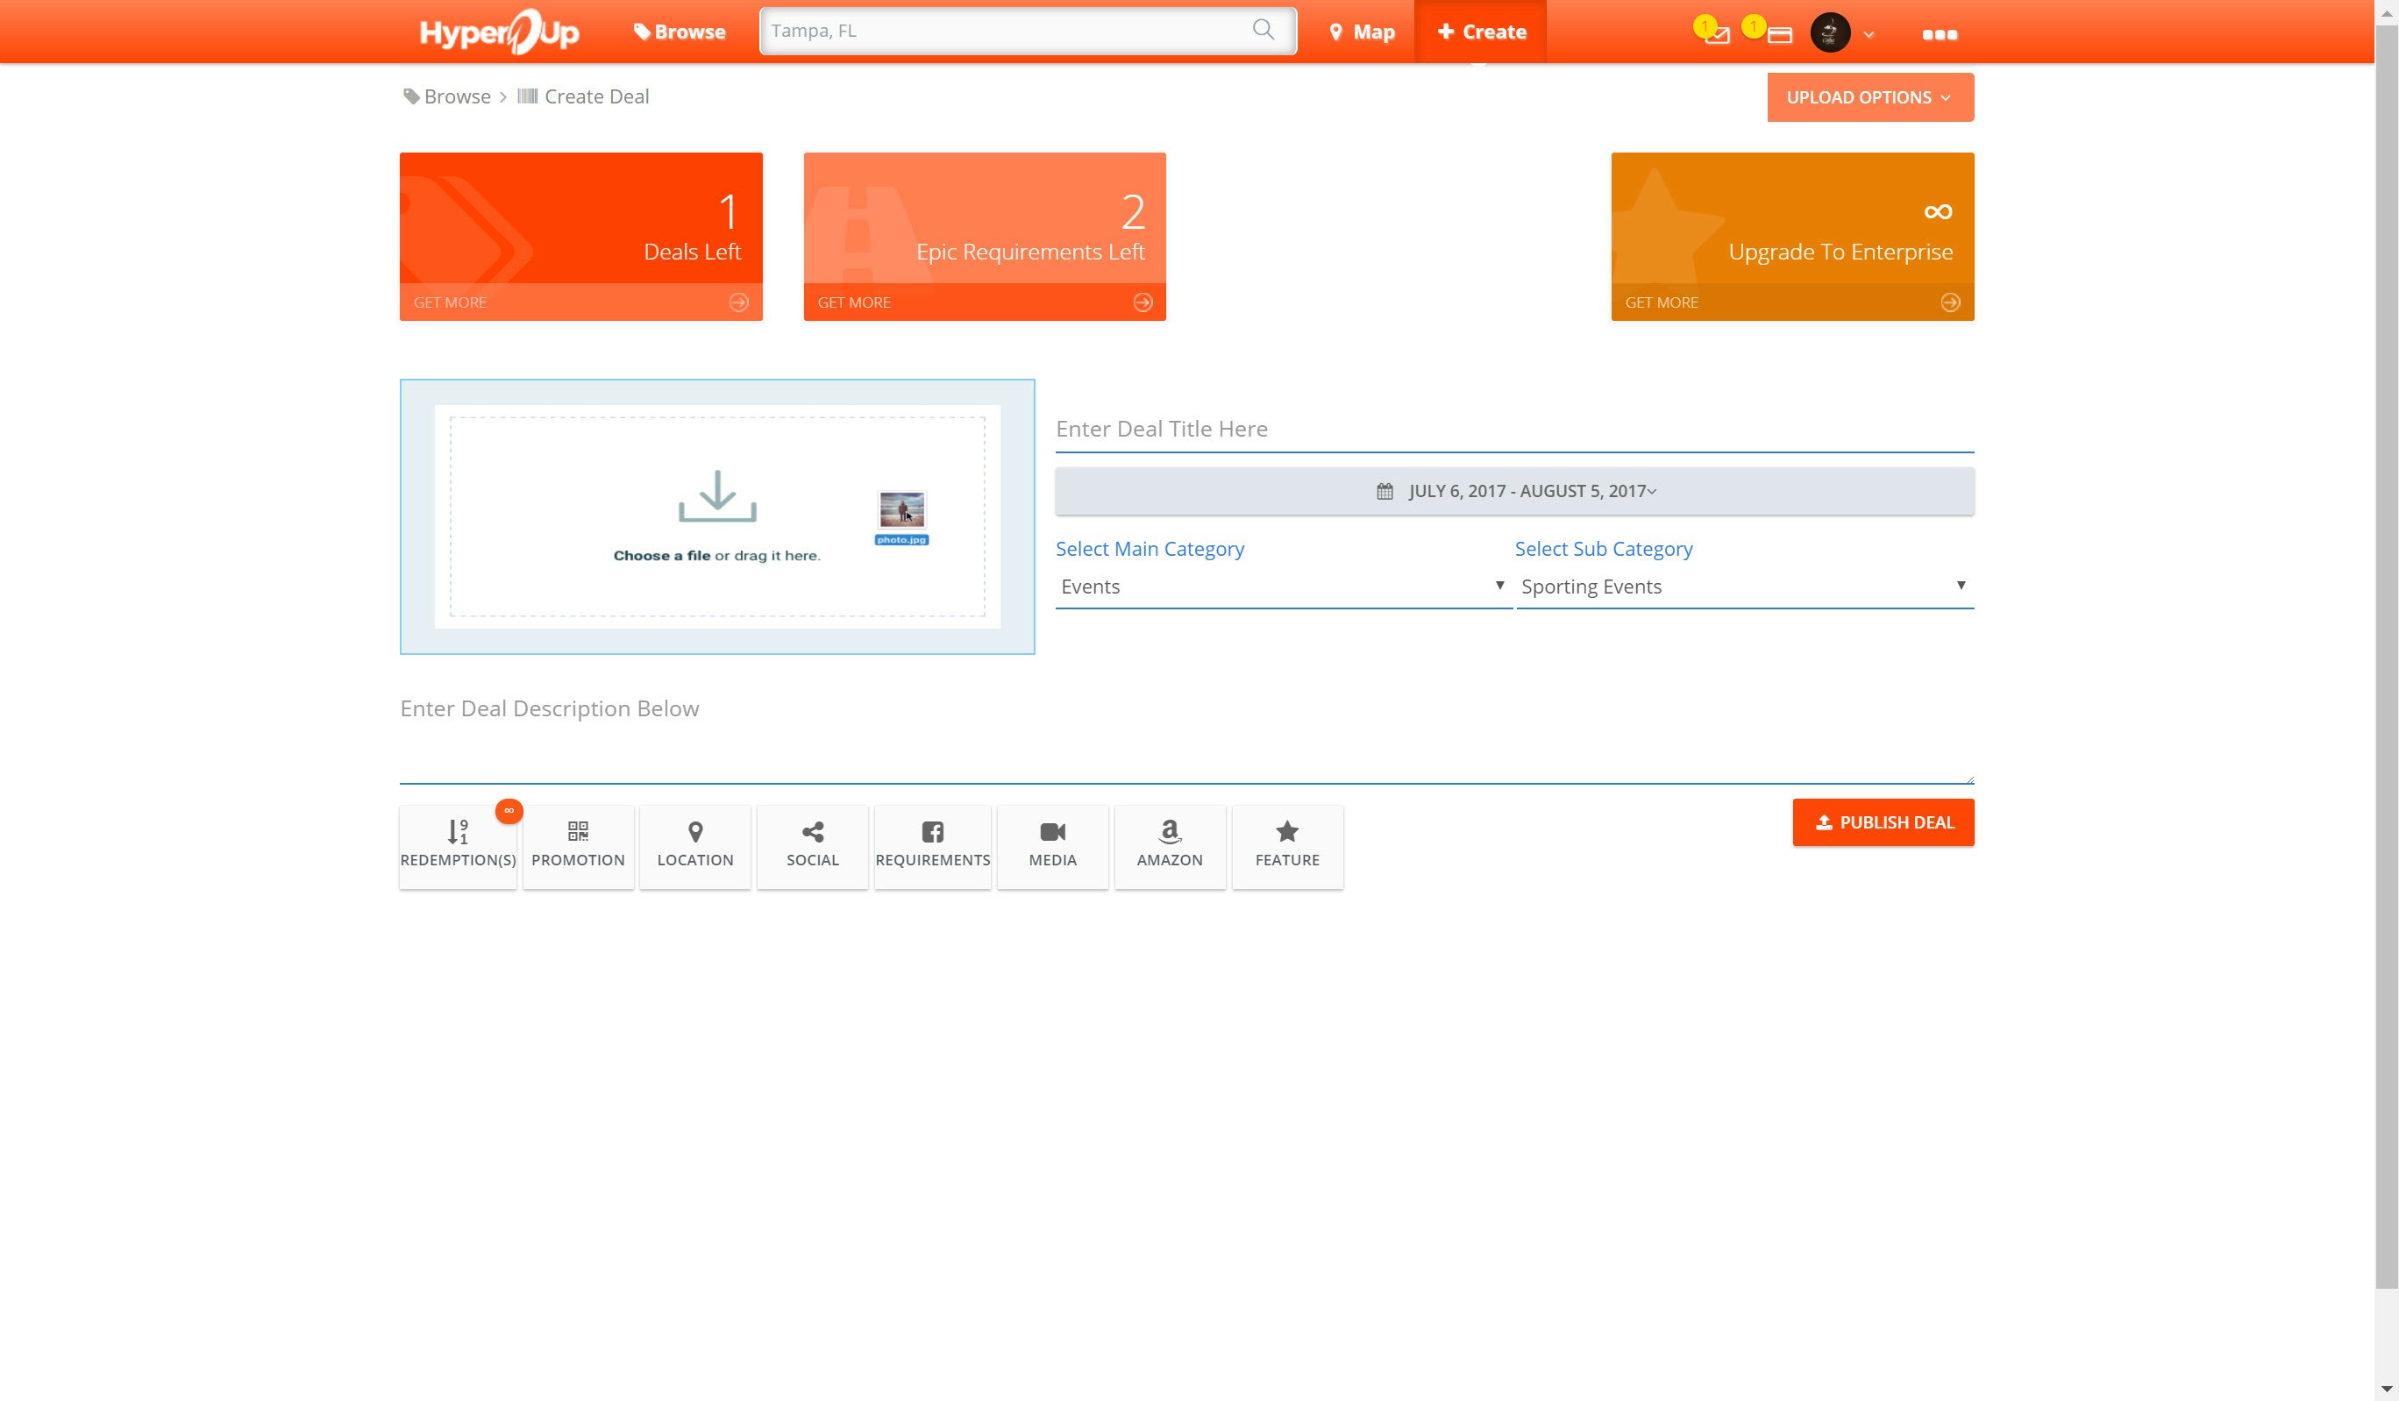Image resolution: width=2399 pixels, height=1401 pixels.
Task: Click the Enter Deal Title field
Action: click(1513, 430)
